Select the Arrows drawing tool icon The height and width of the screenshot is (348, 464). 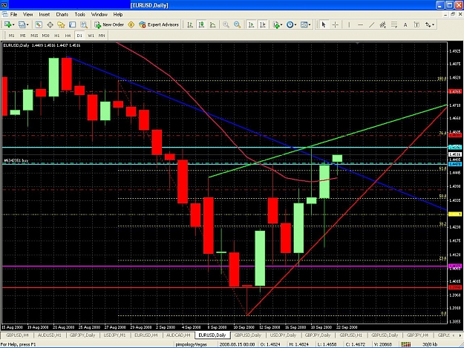[x=428, y=24]
